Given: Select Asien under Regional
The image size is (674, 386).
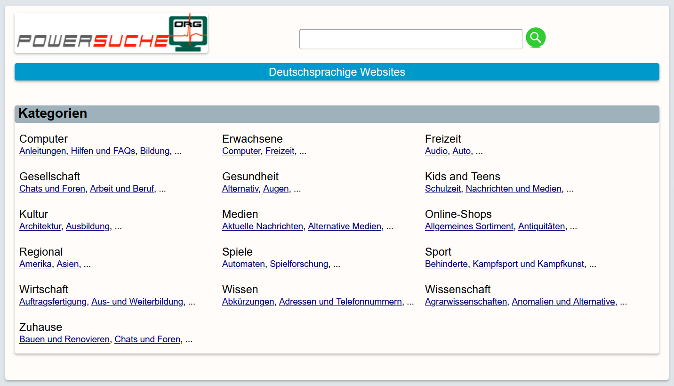Looking at the screenshot, I should point(68,264).
